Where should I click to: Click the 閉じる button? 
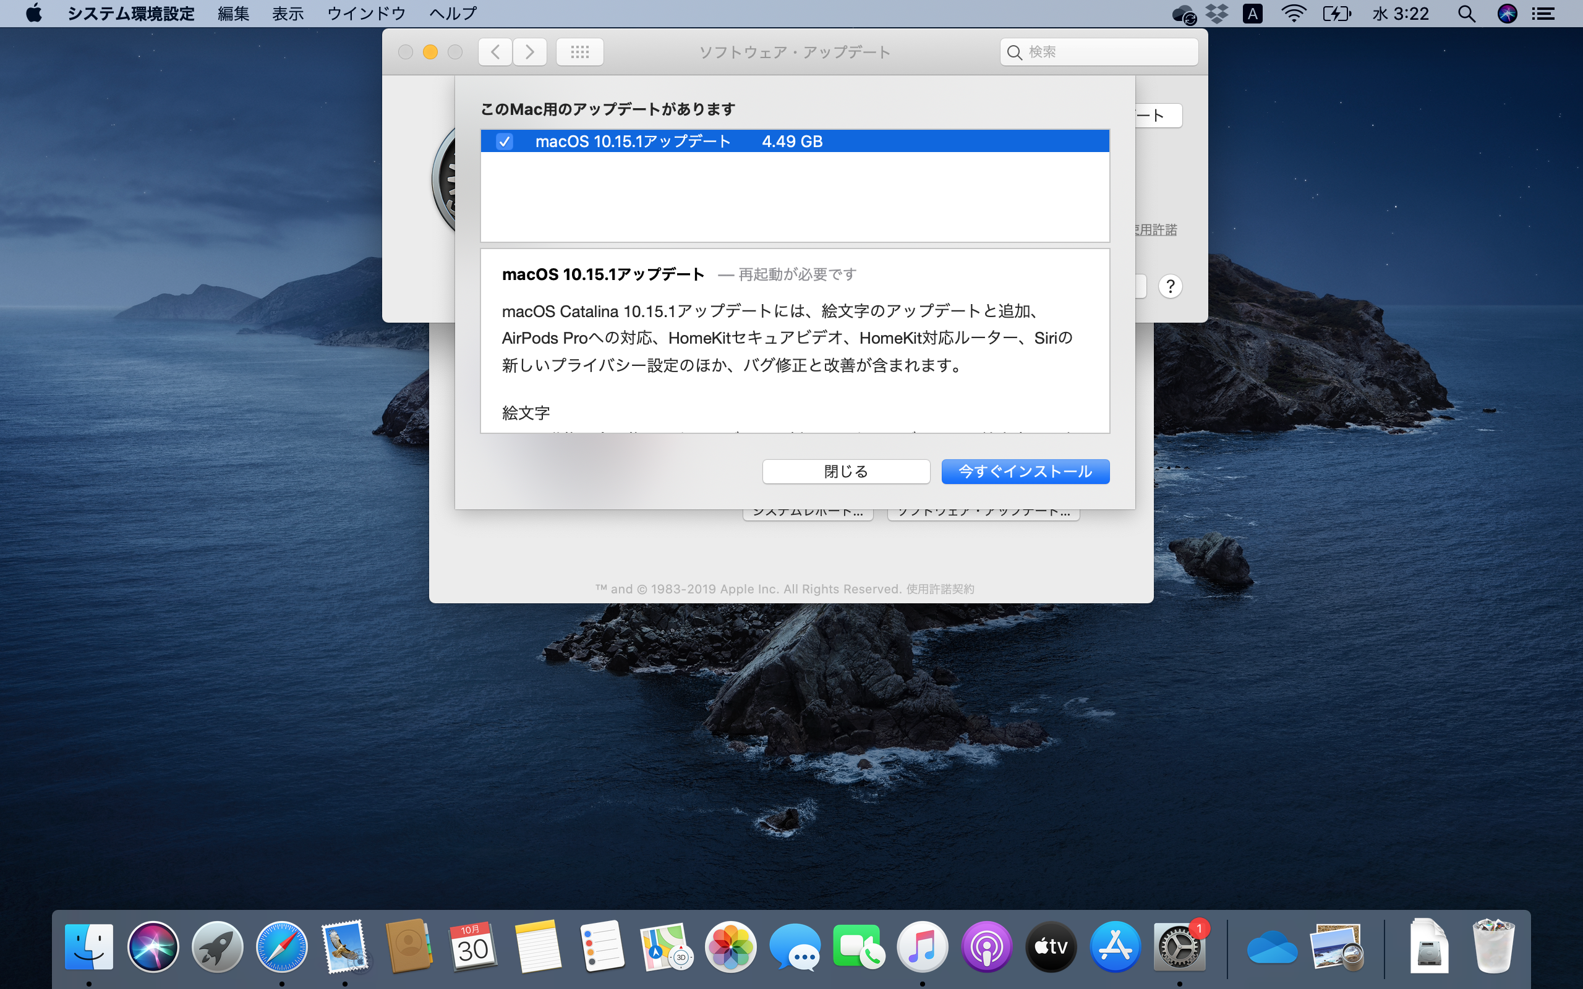pyautogui.click(x=846, y=471)
